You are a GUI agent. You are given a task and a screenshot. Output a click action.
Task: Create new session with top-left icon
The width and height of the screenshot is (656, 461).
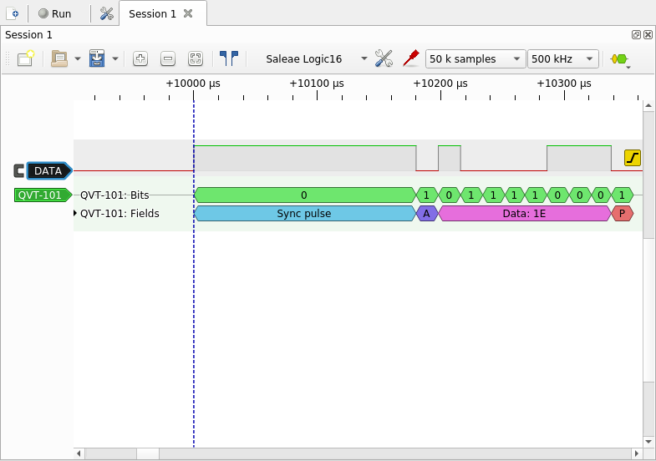click(13, 13)
